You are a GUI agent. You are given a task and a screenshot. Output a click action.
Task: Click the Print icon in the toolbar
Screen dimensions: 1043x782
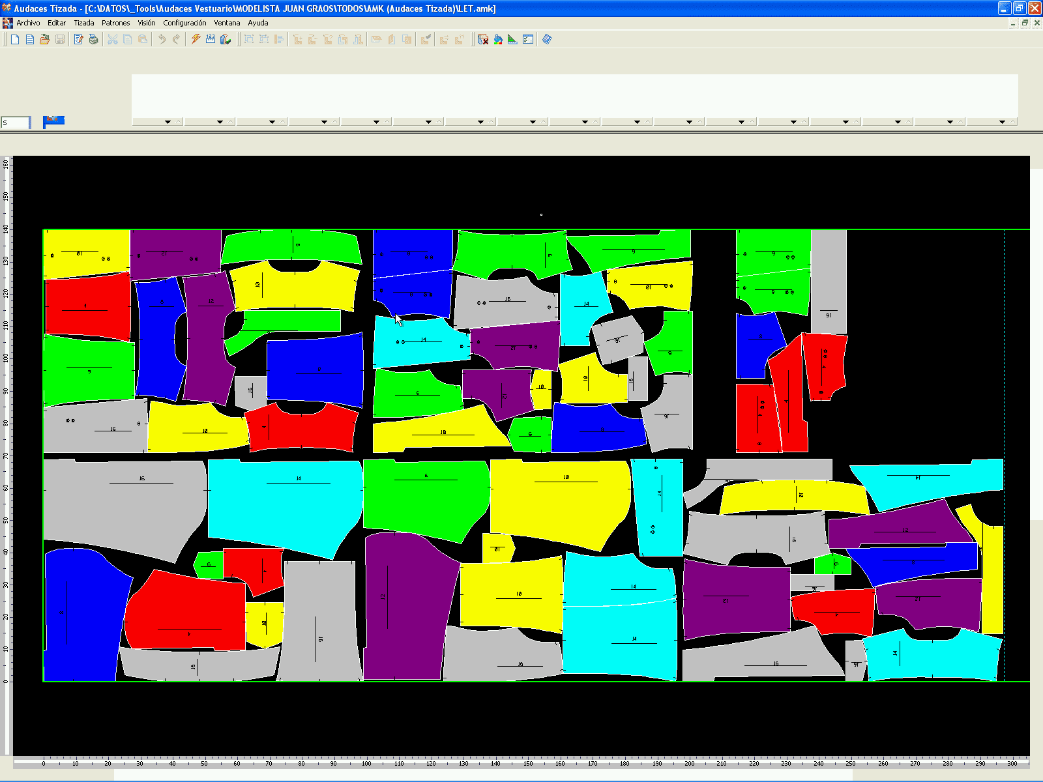pos(93,40)
